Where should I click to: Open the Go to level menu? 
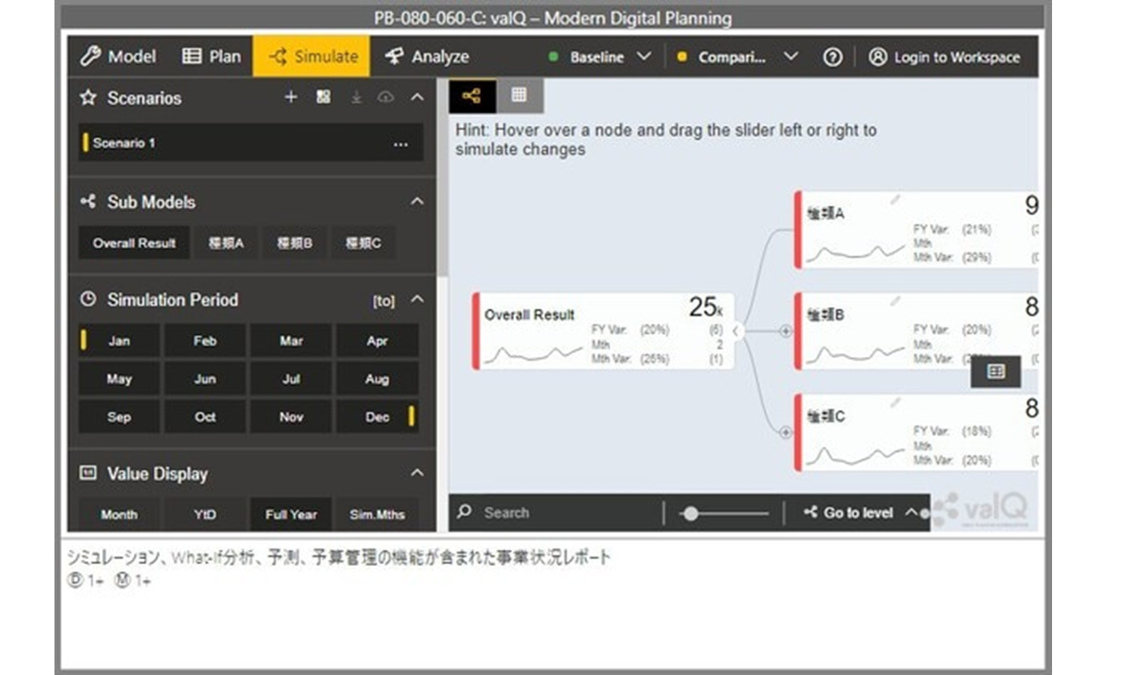coord(860,512)
